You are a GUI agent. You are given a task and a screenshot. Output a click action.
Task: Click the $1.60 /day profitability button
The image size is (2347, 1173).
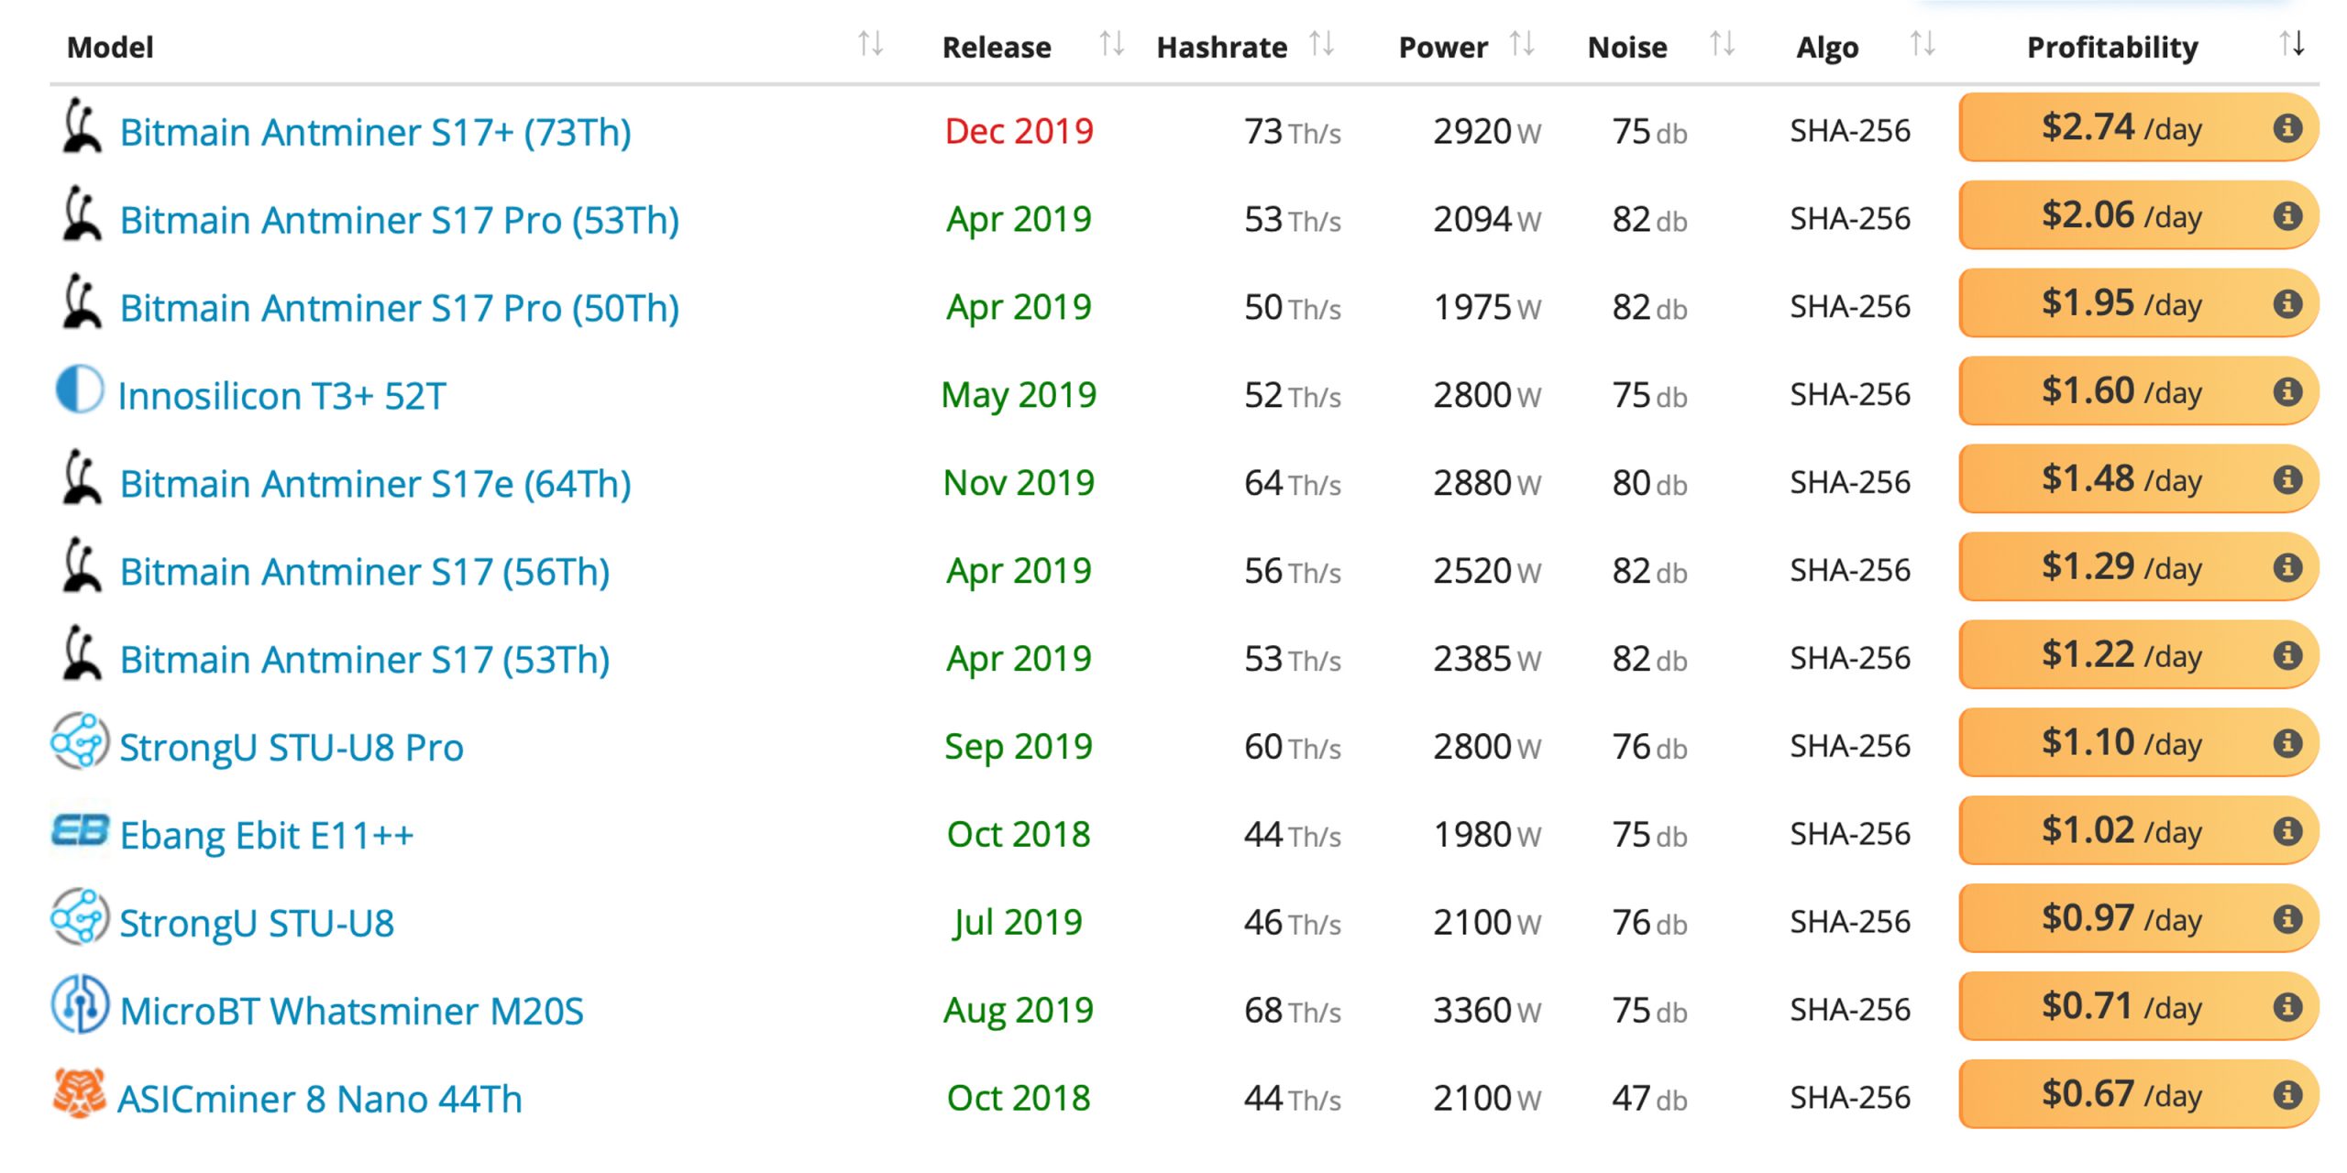(x=2138, y=391)
